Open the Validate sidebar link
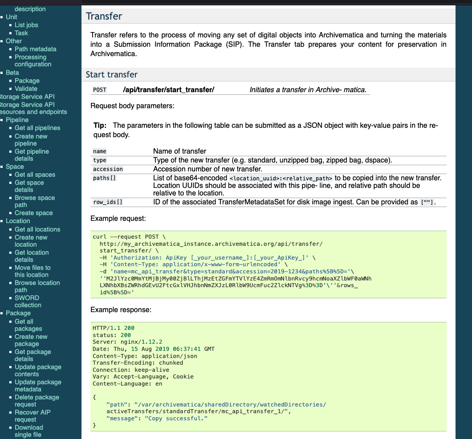 click(x=26, y=89)
